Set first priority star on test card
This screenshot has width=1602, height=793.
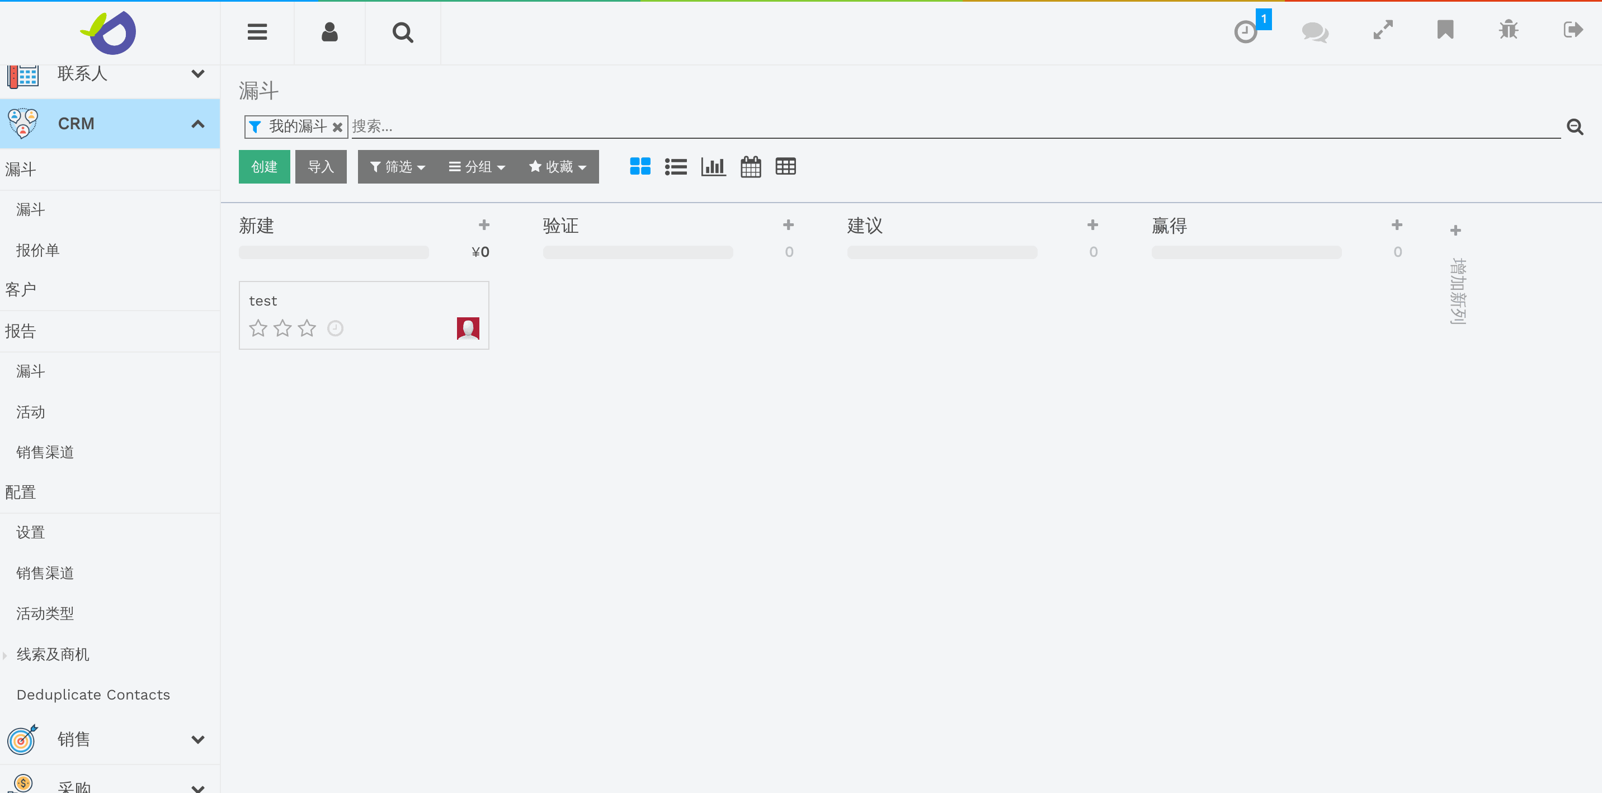(258, 328)
